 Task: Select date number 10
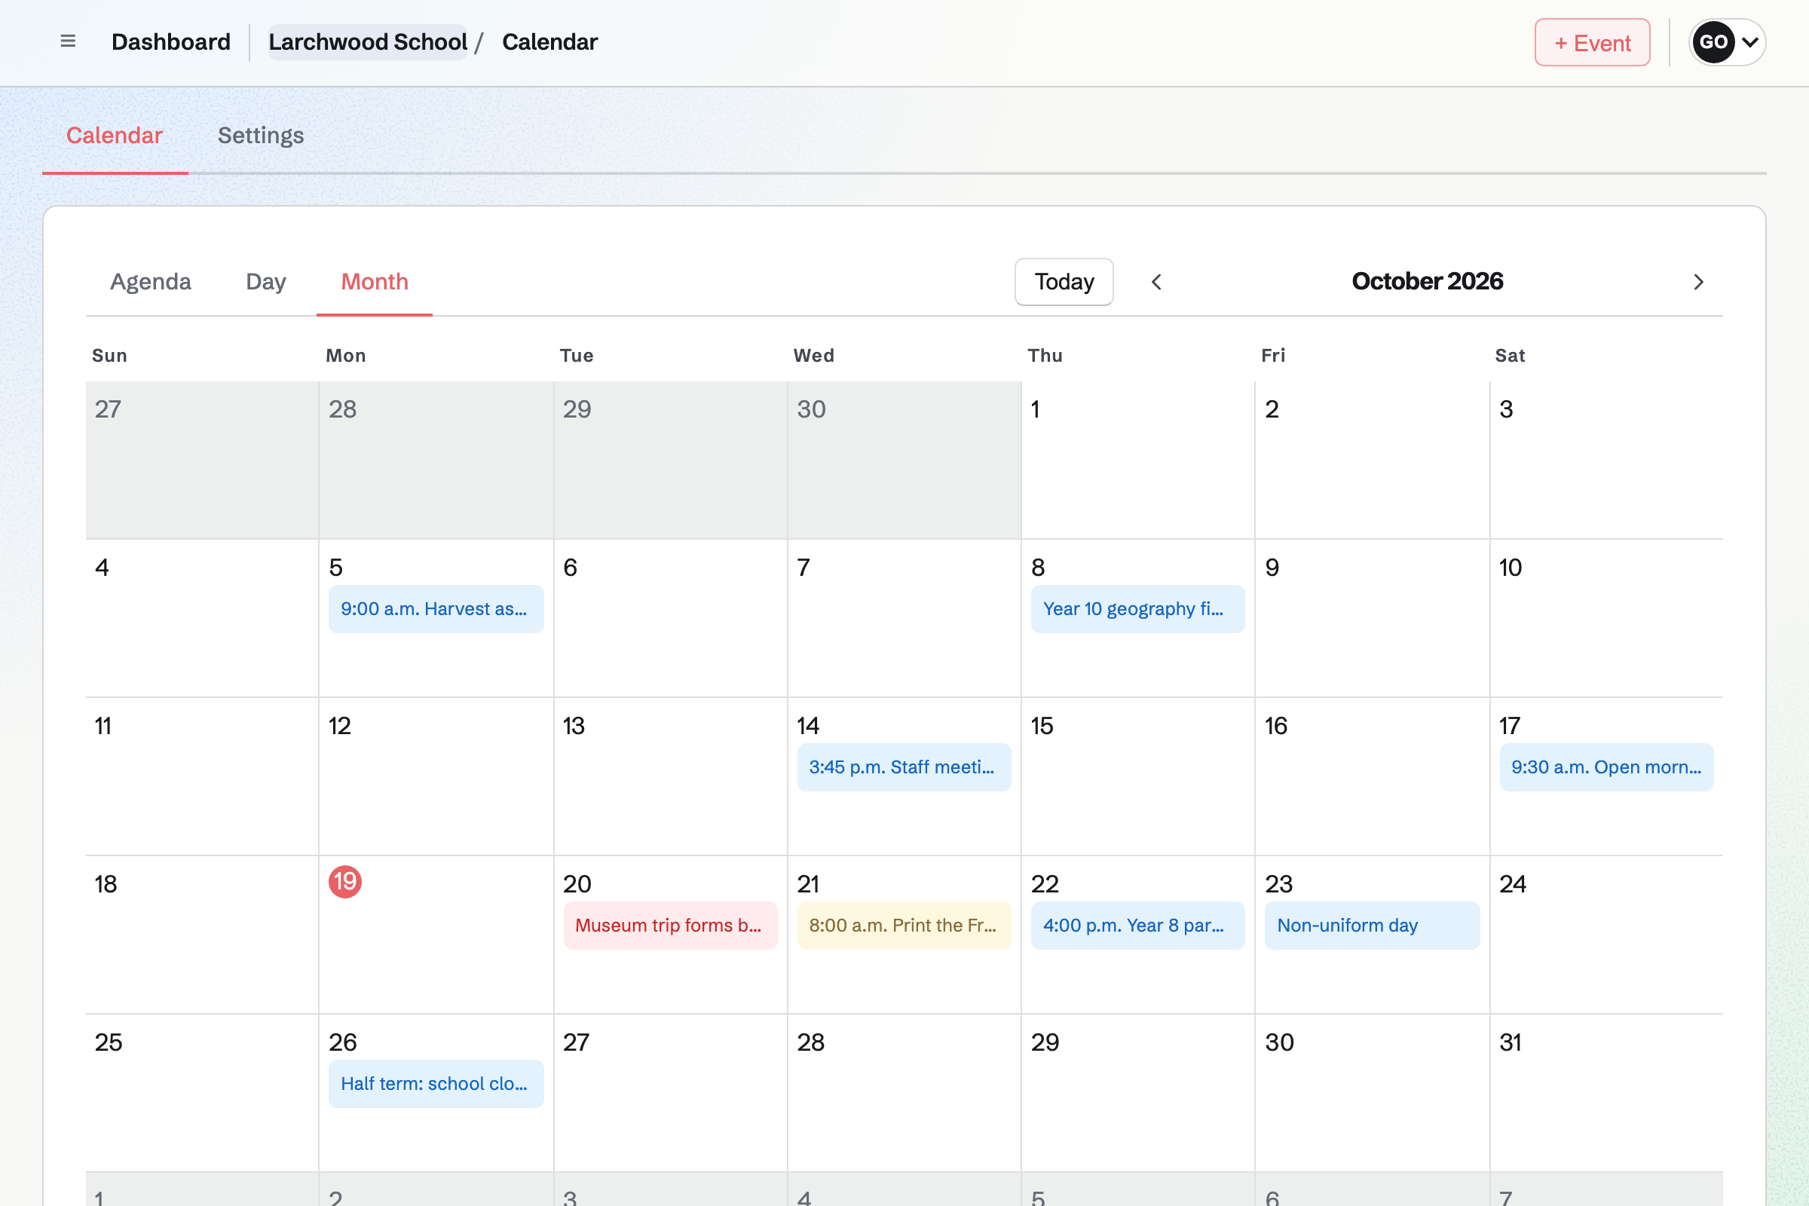1510,568
